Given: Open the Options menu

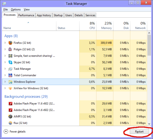Looking at the screenshot, I should click(x=16, y=9).
